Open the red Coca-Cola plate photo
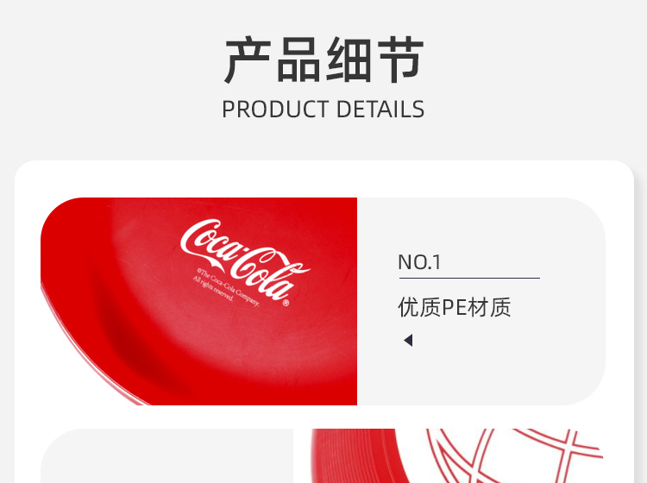This screenshot has width=647, height=483. pyautogui.click(x=198, y=301)
